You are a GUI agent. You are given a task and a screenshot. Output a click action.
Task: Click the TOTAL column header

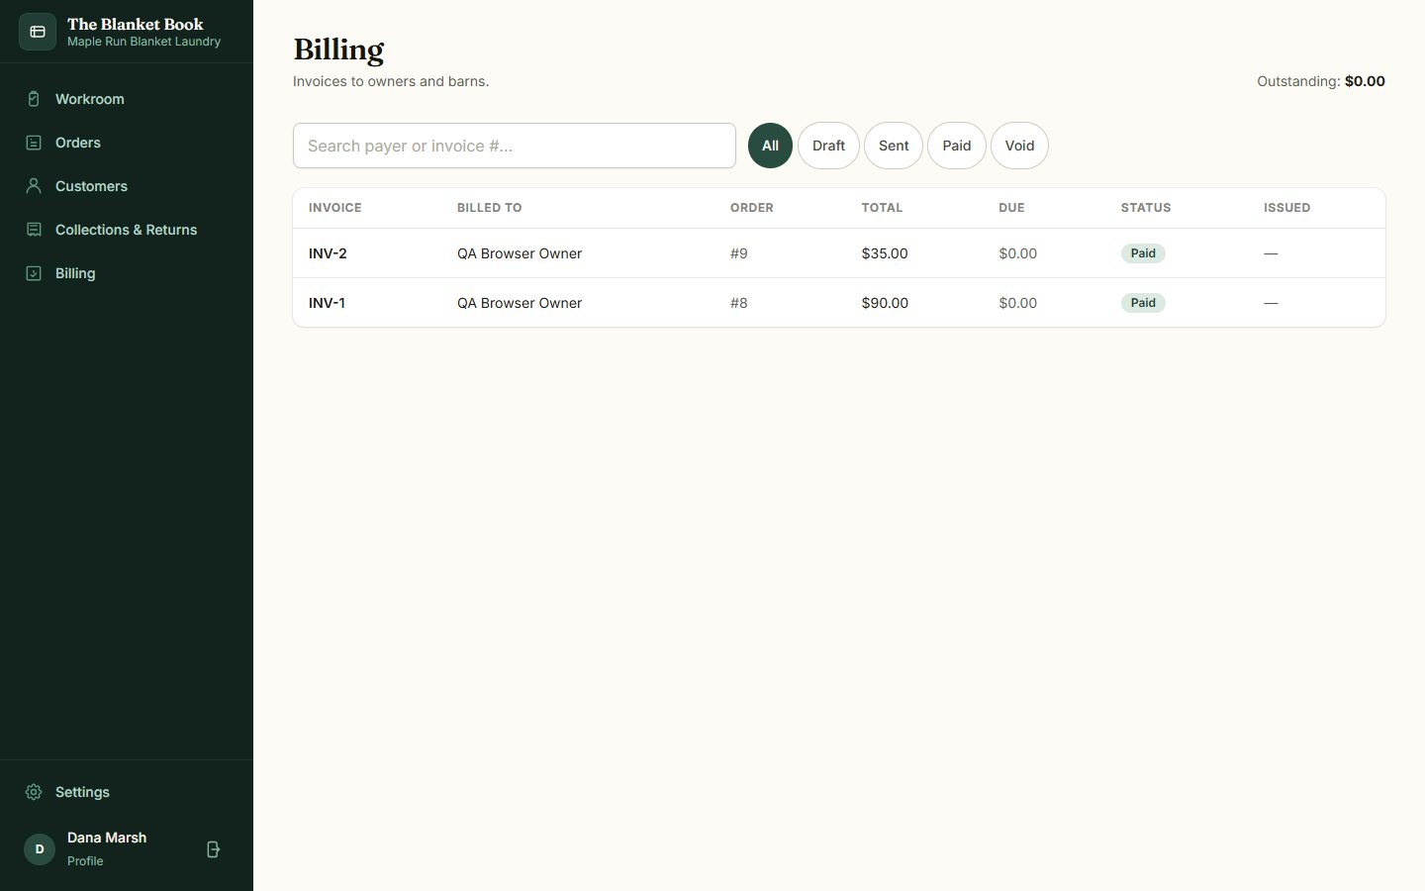(x=882, y=208)
